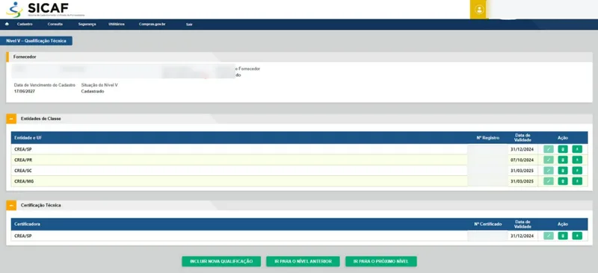Collapse the Entidades de Classe section
The height and width of the screenshot is (273, 598).
[x=11, y=119]
